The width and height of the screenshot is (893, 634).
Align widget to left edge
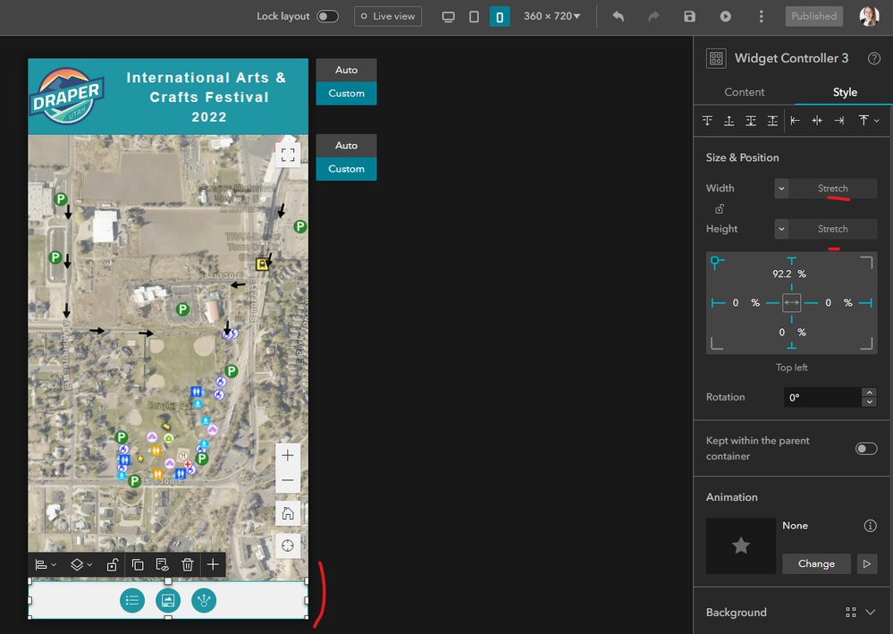(795, 120)
